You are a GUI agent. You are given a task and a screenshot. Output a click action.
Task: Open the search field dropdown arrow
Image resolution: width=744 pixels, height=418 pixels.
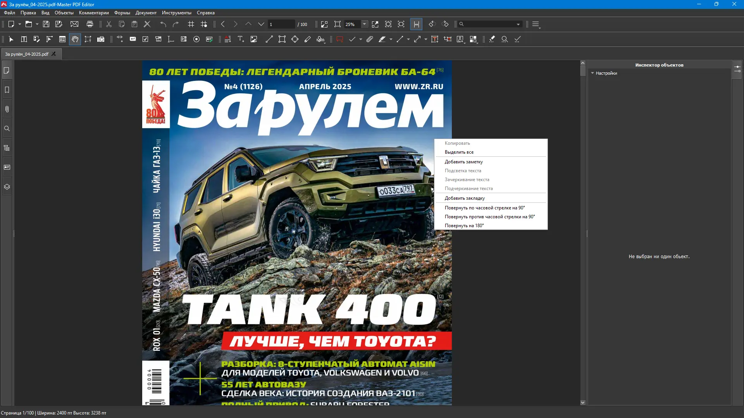(x=518, y=24)
